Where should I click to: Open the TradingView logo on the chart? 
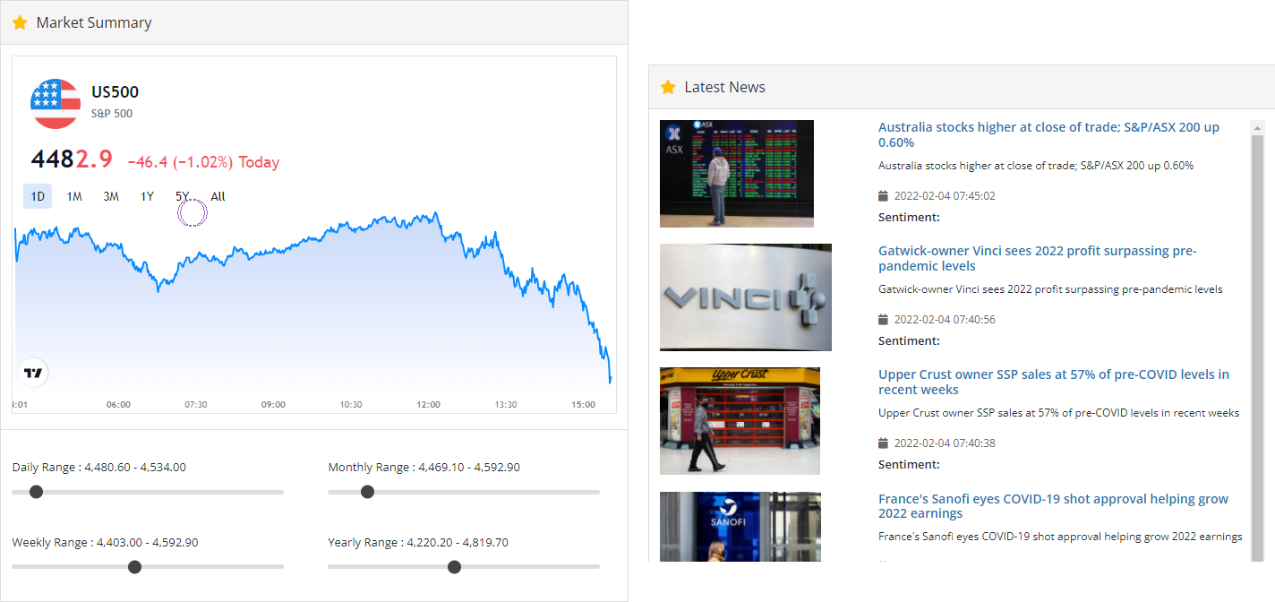[x=32, y=373]
